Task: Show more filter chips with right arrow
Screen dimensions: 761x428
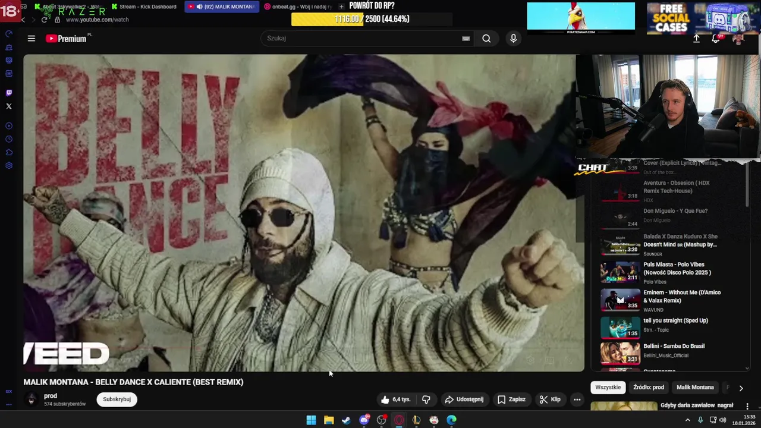Action: pos(741,388)
